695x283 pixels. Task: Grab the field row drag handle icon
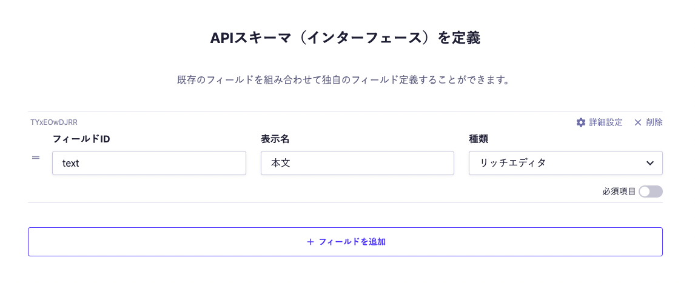coord(36,158)
